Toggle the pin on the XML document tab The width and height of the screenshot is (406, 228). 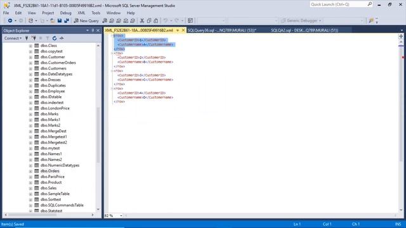178,30
